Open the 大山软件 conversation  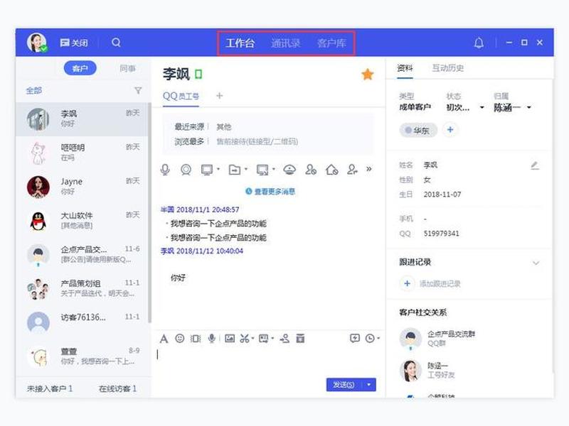tap(83, 221)
